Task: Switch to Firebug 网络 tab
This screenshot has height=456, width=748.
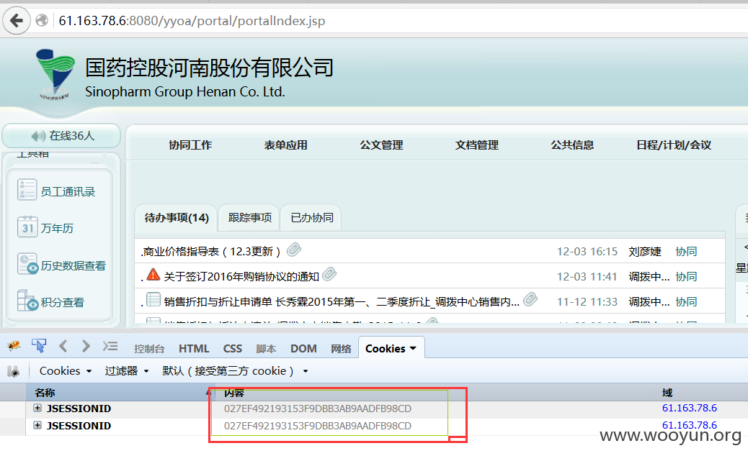Action: (x=341, y=349)
